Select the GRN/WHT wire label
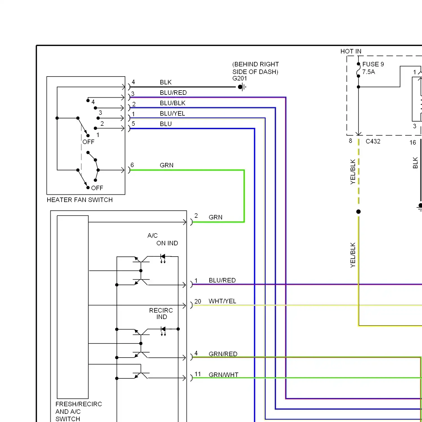The image size is (422, 422). pyautogui.click(x=224, y=375)
